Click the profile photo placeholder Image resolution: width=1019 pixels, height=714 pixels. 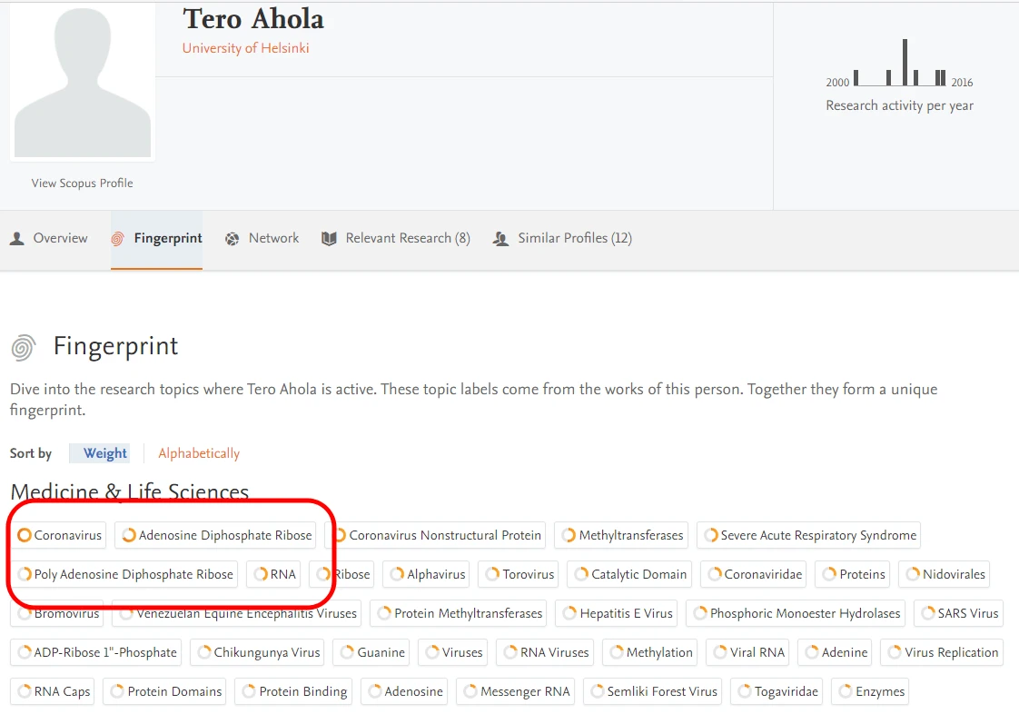point(83,82)
